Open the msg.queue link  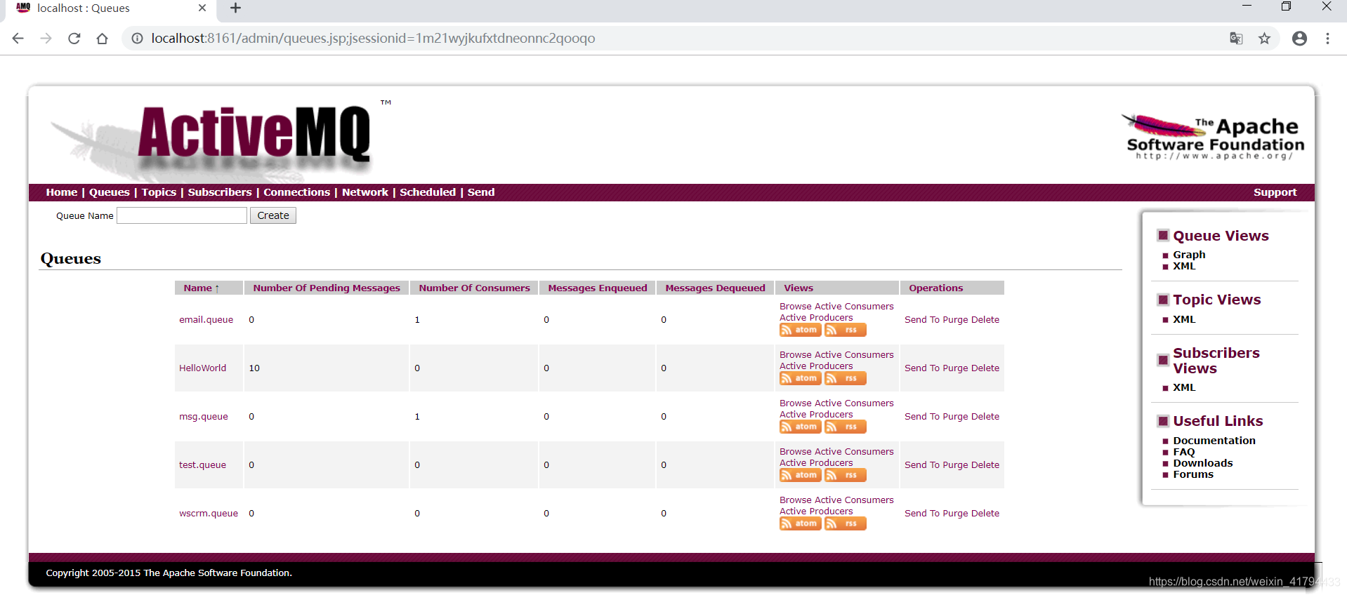point(204,417)
